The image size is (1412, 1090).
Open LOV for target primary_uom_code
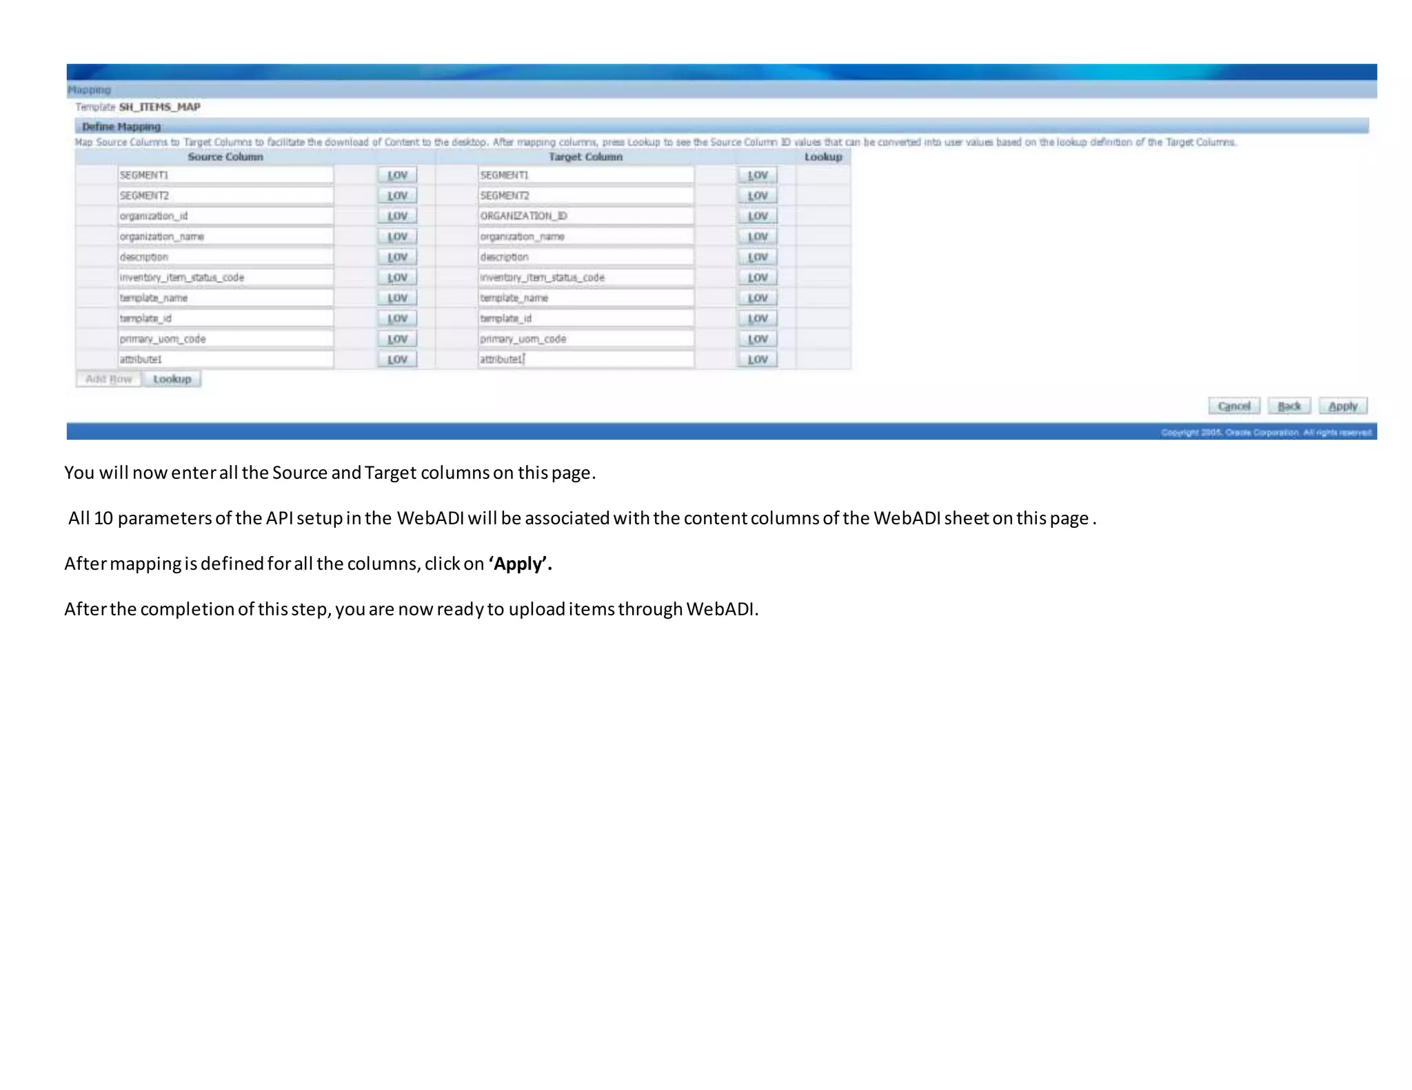(x=757, y=339)
